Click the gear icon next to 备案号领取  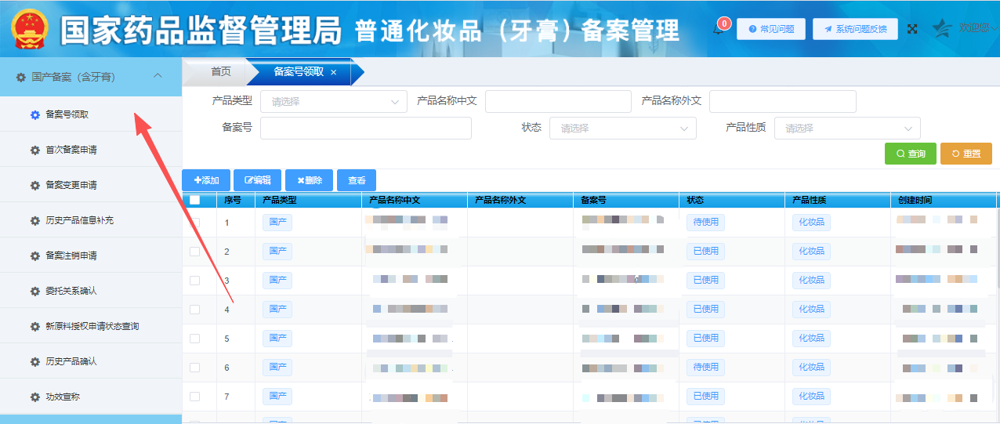coord(34,114)
